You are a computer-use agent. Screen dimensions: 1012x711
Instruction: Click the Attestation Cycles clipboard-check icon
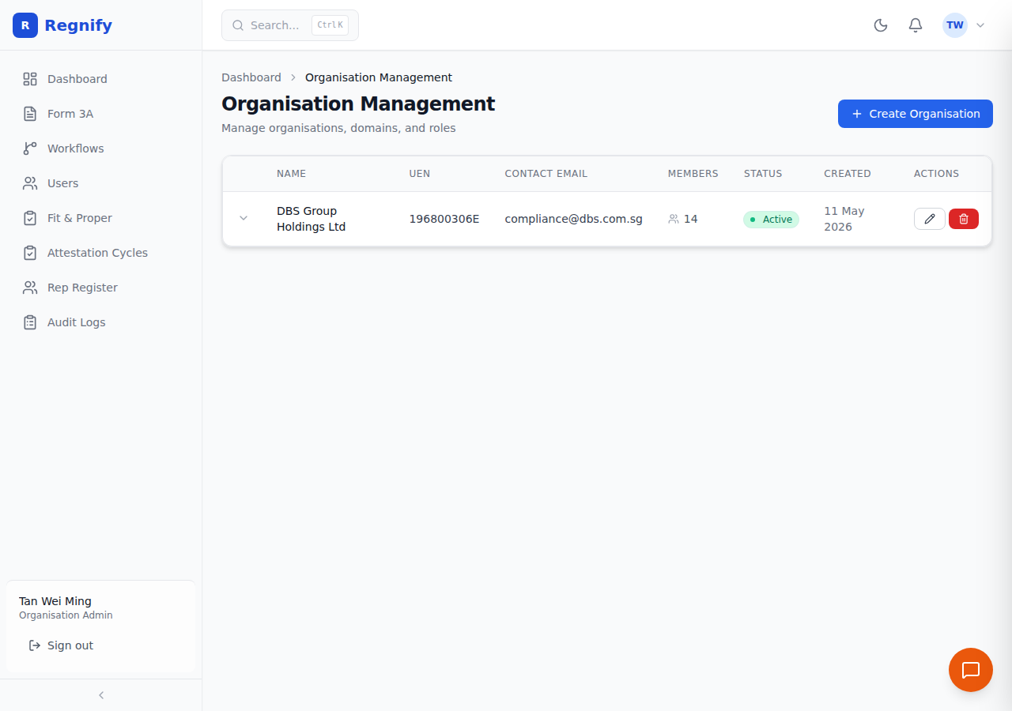tap(30, 253)
